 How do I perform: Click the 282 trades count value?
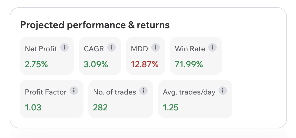(x=100, y=107)
